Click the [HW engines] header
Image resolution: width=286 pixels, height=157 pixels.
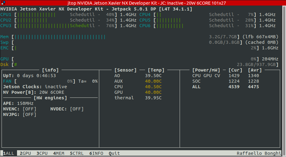tap(50, 98)
